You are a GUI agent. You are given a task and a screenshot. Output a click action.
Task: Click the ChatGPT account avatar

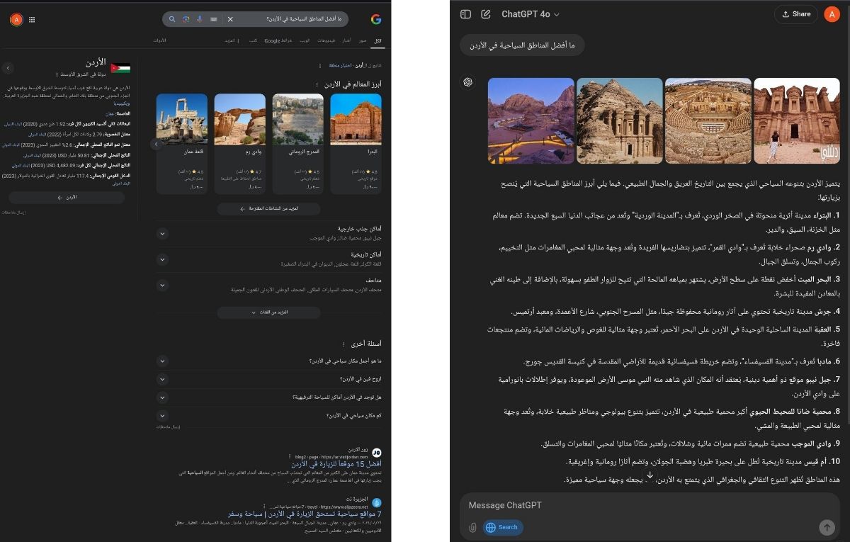point(832,13)
